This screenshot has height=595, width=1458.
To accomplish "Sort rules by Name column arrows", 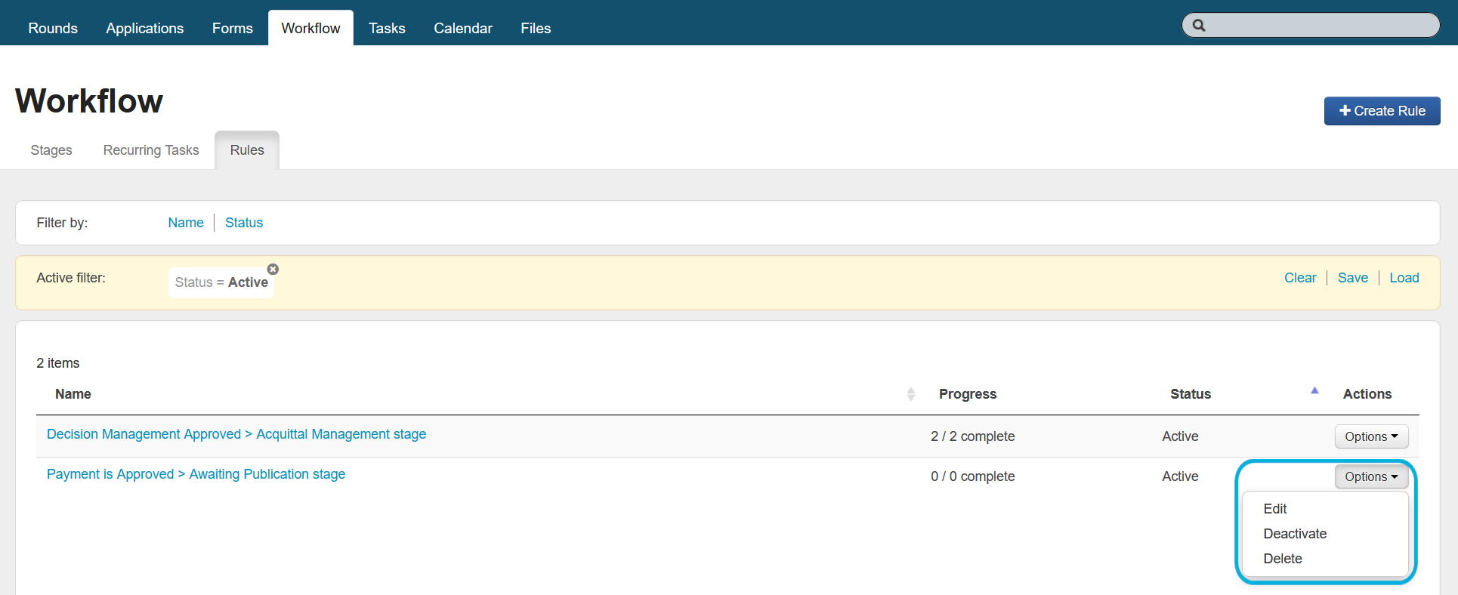I will tap(910, 394).
